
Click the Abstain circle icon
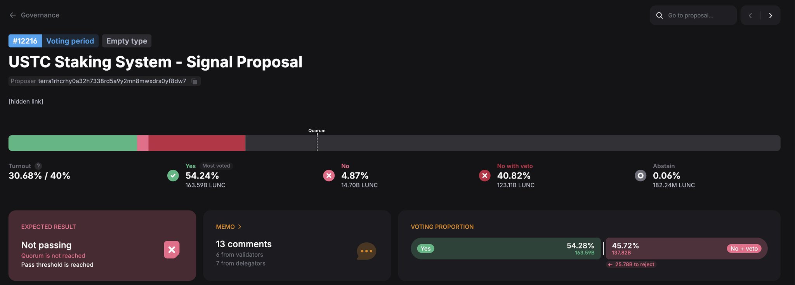click(x=641, y=176)
